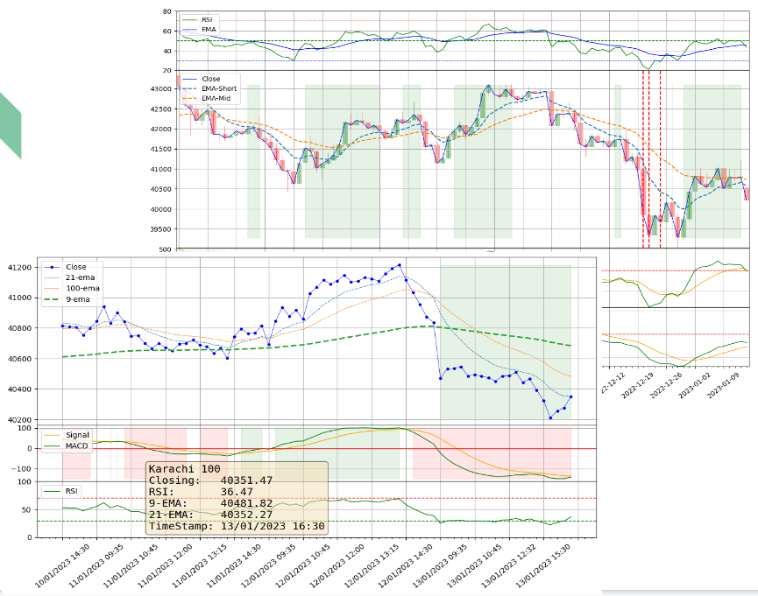Click the Signal legend entry in MACD panel
Viewport: 758px width, 596px height.
click(x=78, y=435)
